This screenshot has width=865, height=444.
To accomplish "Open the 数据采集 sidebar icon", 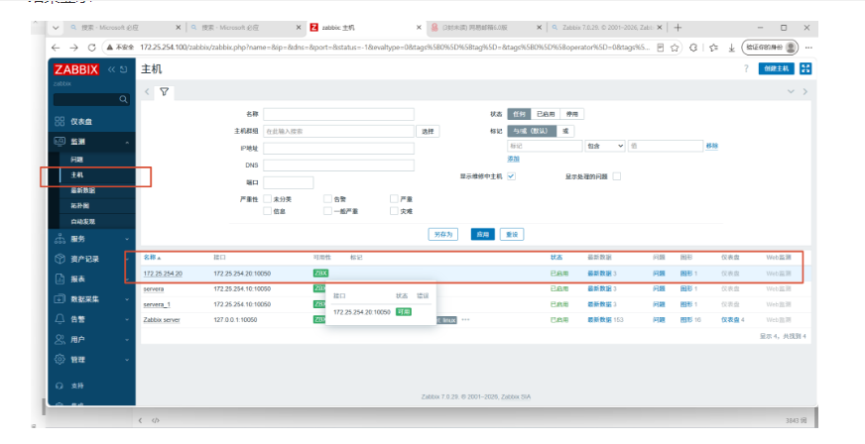I will [x=60, y=299].
